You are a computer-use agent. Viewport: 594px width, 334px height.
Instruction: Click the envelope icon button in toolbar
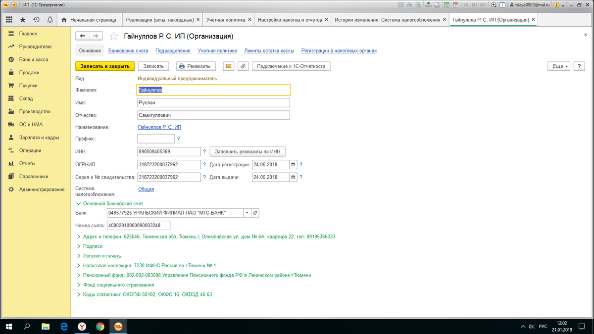(x=229, y=66)
